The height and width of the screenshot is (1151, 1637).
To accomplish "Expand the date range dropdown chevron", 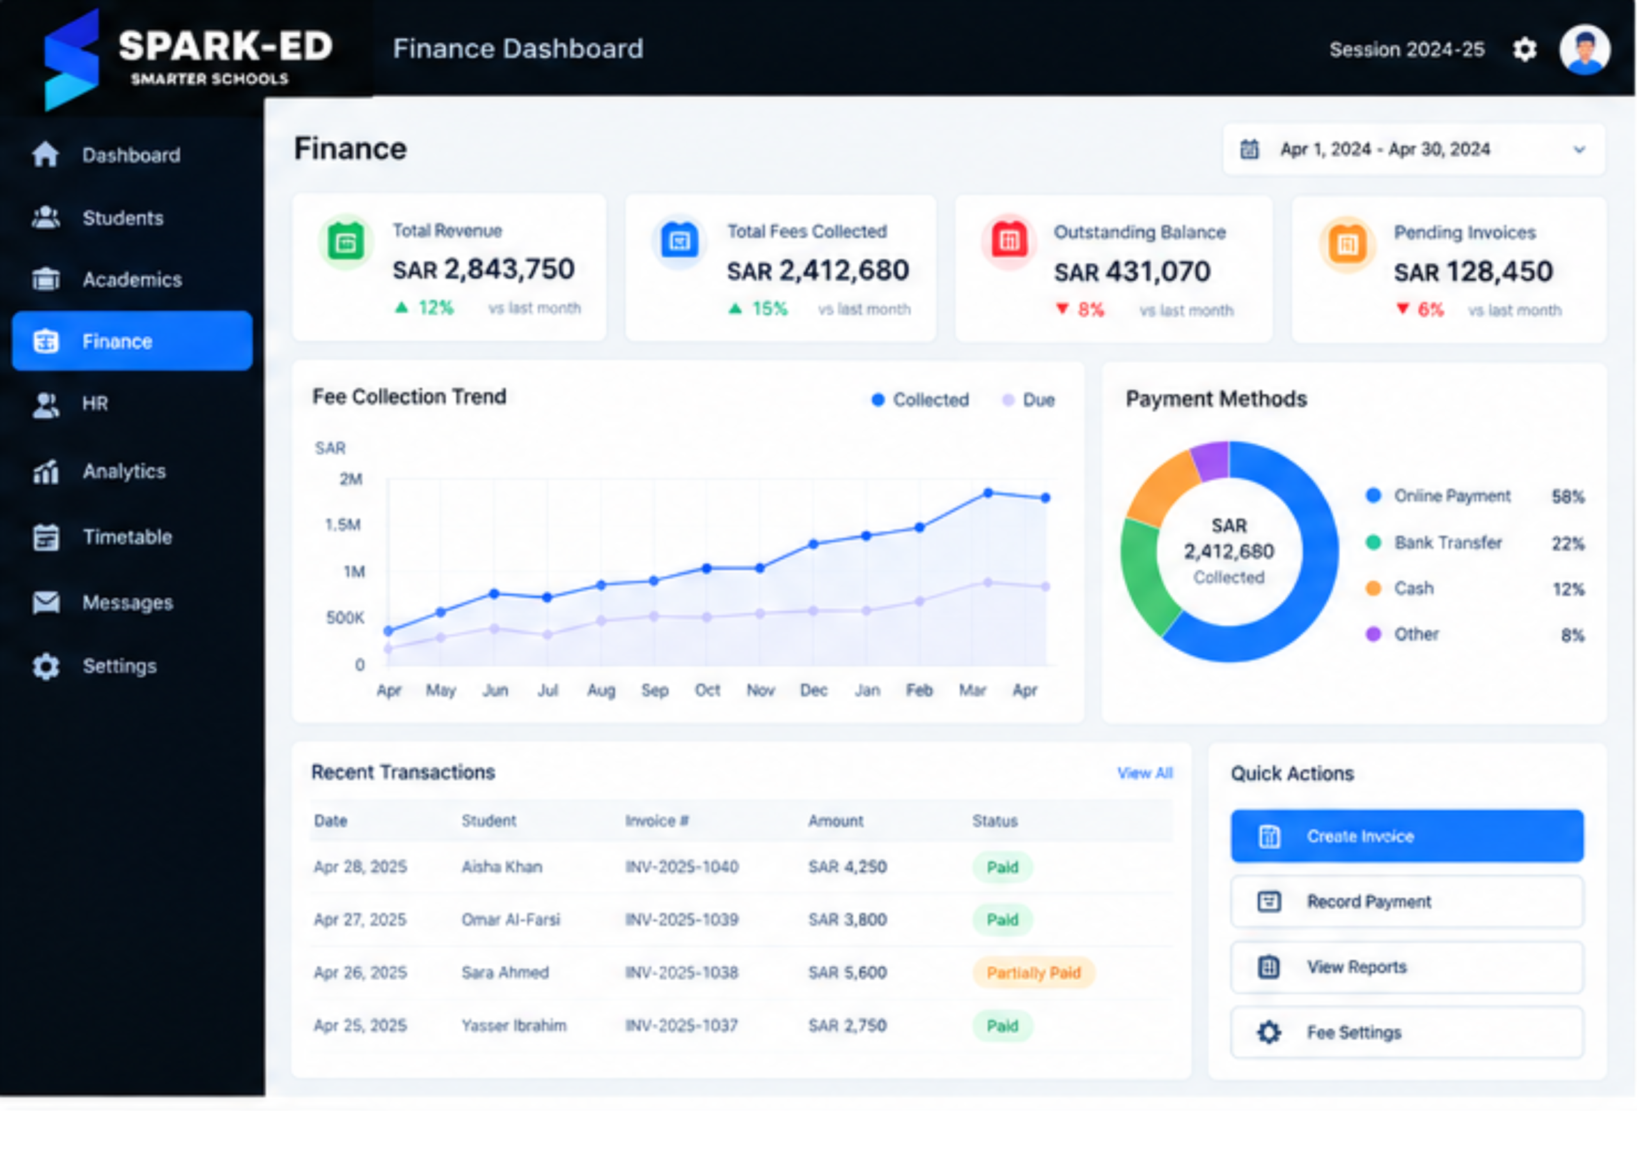I will click(1579, 150).
